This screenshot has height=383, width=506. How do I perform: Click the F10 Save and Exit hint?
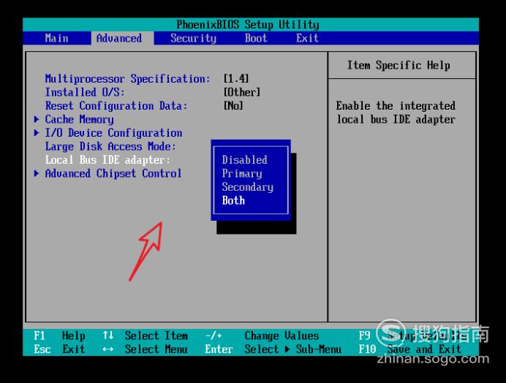409,349
